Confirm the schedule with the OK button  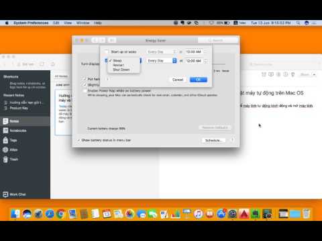tap(199, 80)
